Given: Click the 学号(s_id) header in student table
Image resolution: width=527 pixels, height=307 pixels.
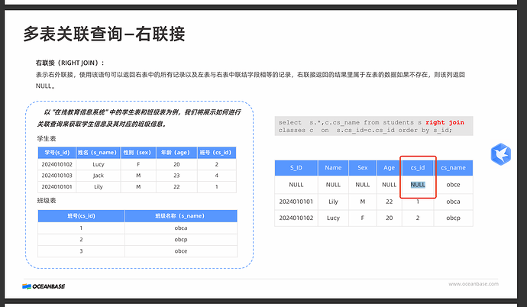Looking at the screenshot, I should (57, 153).
